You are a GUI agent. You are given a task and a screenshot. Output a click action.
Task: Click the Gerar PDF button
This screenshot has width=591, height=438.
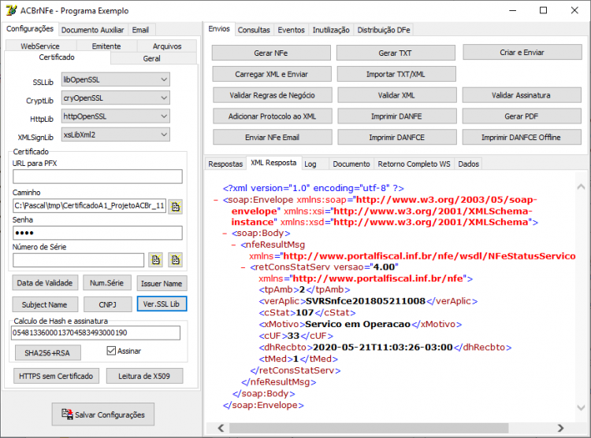pyautogui.click(x=522, y=116)
